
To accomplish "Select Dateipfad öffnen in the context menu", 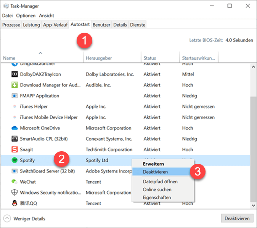I will 160,182.
